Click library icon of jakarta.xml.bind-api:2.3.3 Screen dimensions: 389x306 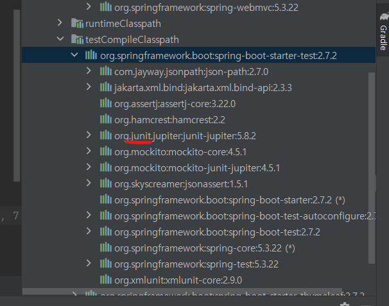(x=106, y=87)
